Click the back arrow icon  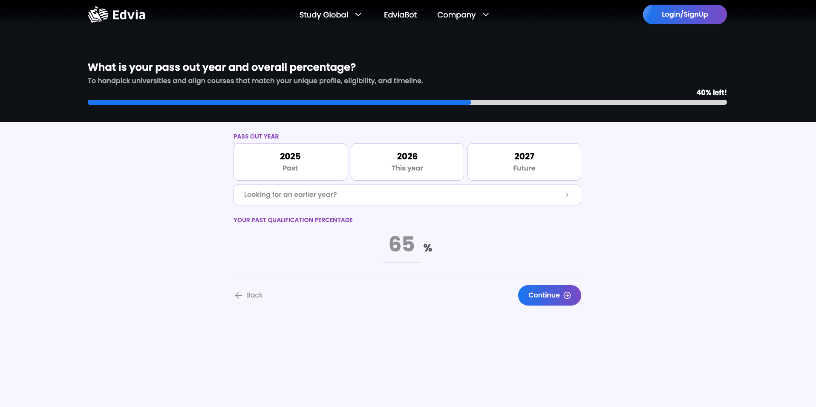239,295
